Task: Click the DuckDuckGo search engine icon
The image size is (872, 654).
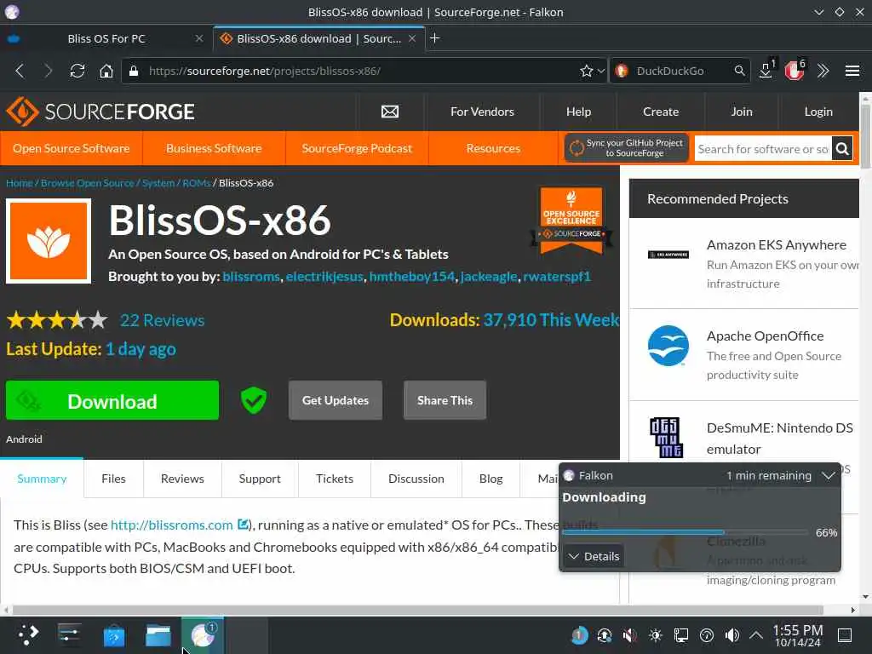Action: coord(622,71)
